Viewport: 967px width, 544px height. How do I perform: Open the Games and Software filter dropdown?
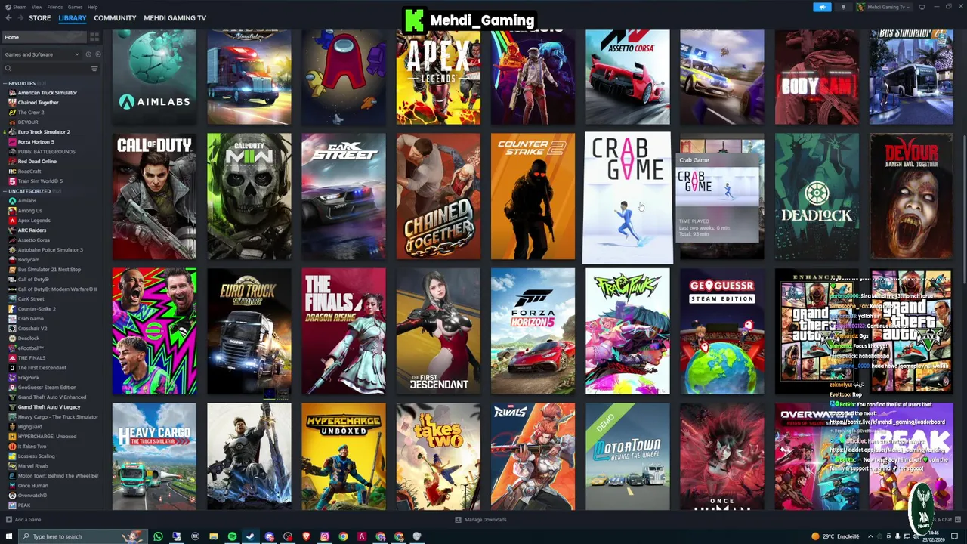click(x=42, y=54)
